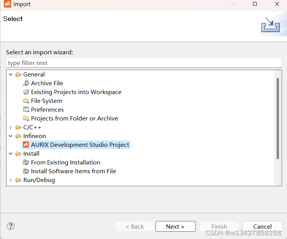Select Archive File import wizard

click(47, 83)
